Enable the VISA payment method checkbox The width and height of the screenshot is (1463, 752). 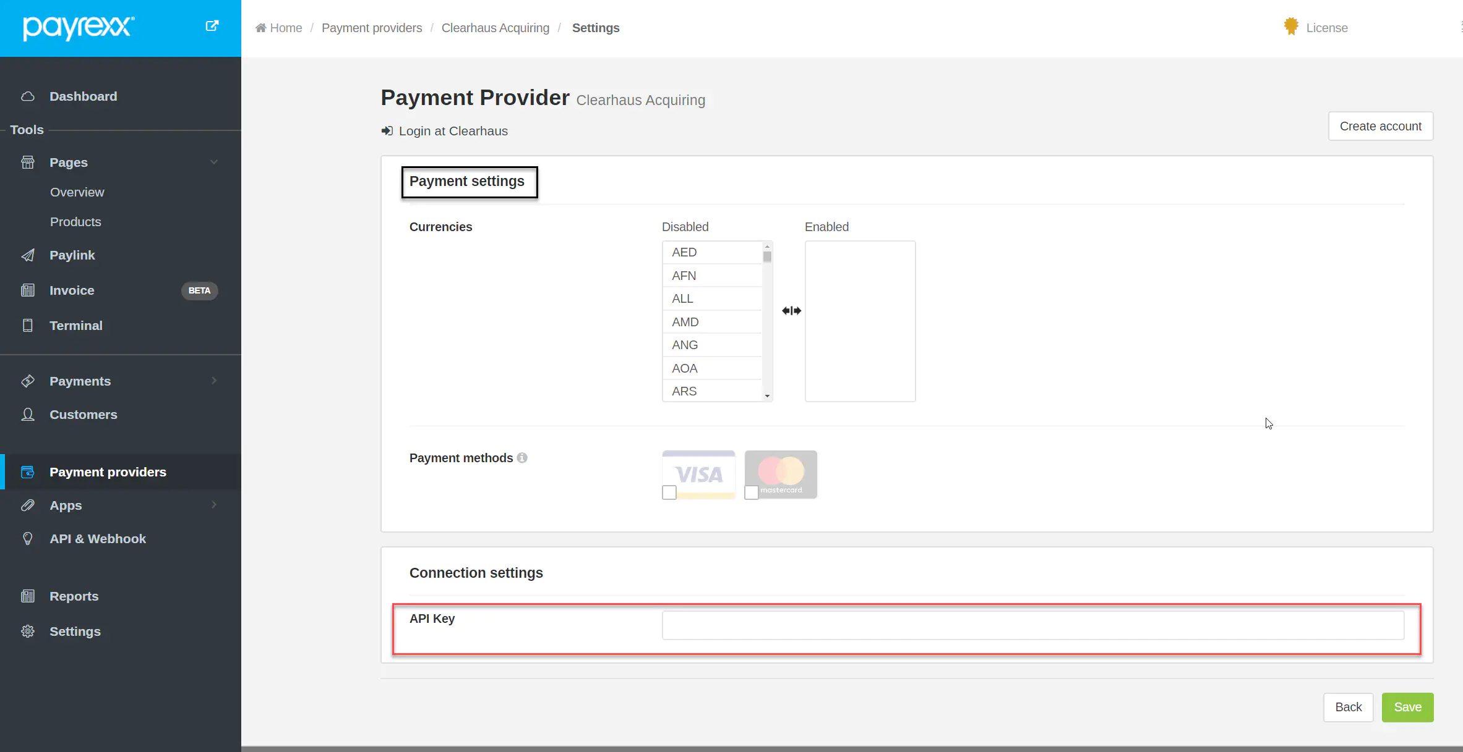669,492
